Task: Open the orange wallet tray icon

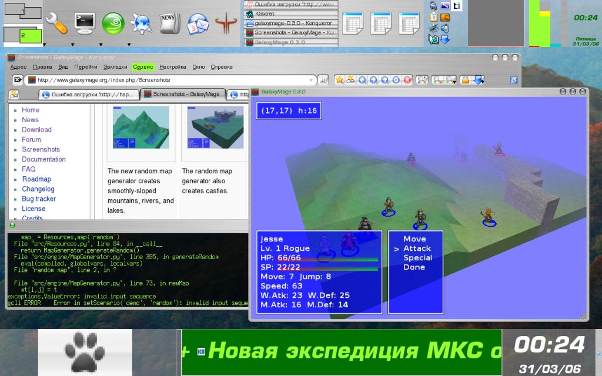Action: point(445,17)
